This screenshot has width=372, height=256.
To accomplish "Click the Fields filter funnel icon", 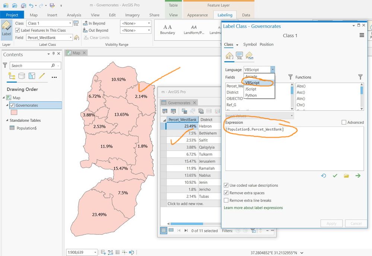I will 290,77.
